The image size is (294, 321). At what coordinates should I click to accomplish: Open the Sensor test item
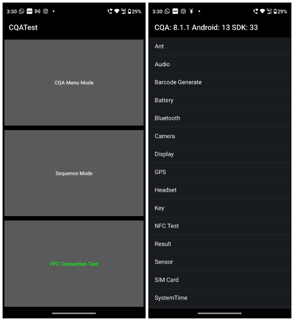coord(220,262)
